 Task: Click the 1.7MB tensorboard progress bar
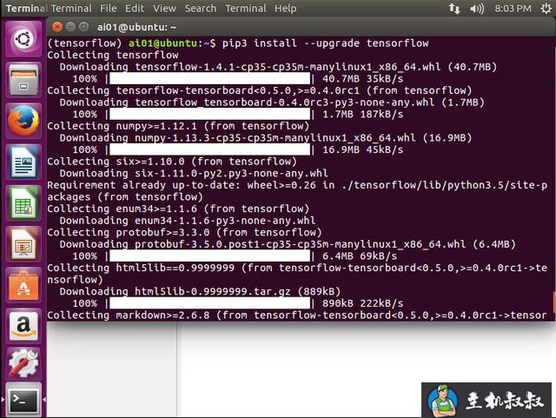(209, 114)
